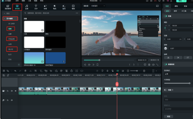The height and width of the screenshot is (119, 193).
Task: Click the 重置 (reset) button
Action: click(169, 116)
